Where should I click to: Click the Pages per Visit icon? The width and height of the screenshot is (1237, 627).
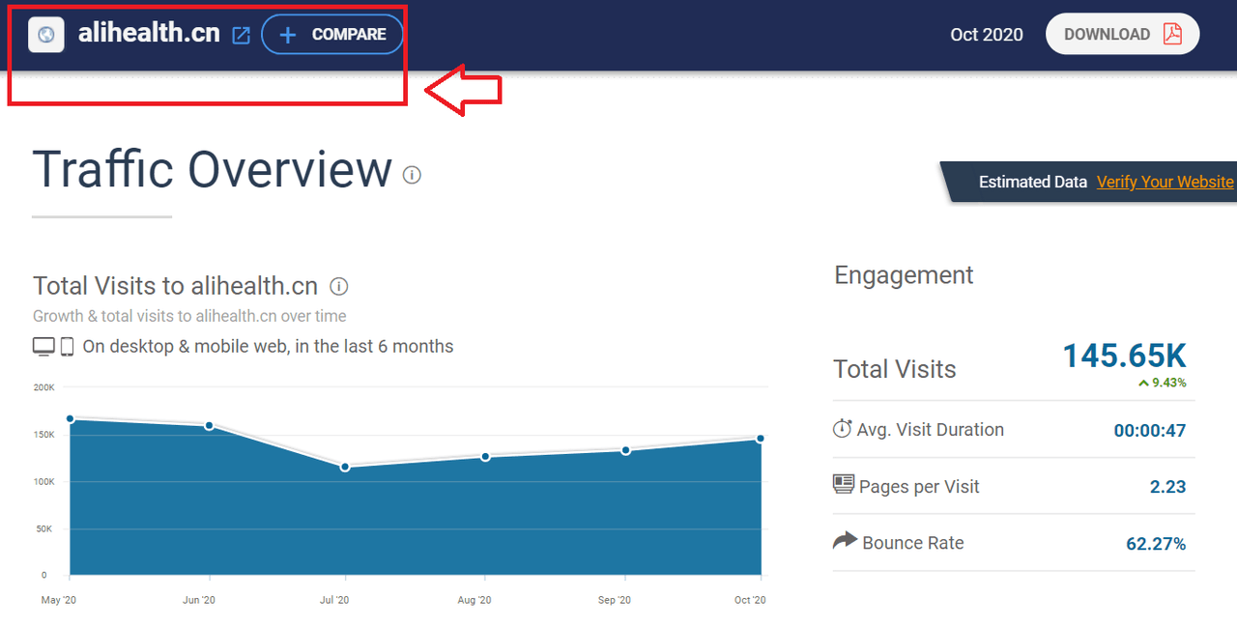[x=844, y=484]
